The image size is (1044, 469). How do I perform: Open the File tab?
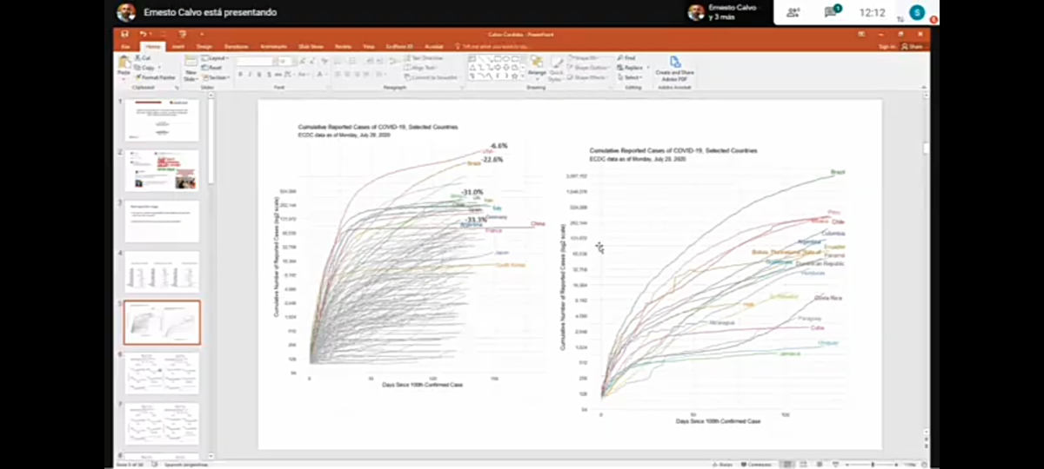(x=125, y=46)
